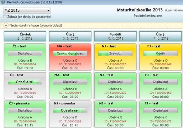183x129 pixels.
Task: Click ID T100000040 text
Action: coord(25,122)
